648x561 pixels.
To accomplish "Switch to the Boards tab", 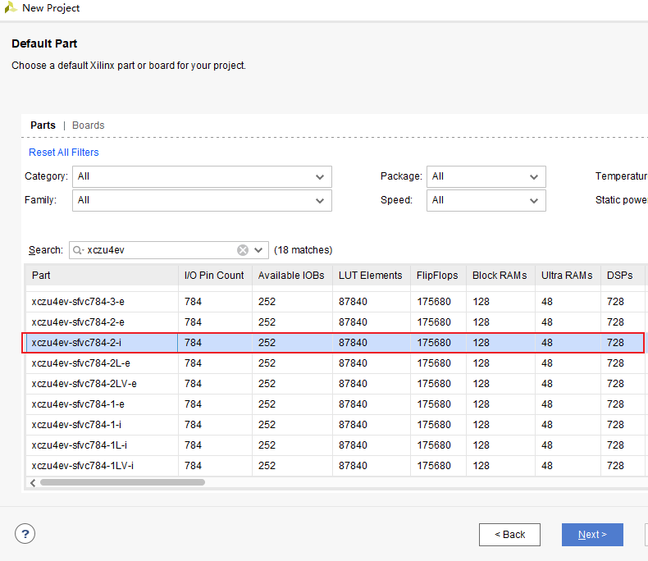I will coord(88,125).
